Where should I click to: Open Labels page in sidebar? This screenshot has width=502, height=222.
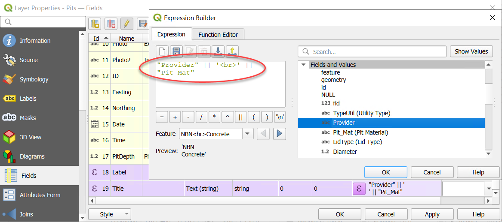point(40,99)
